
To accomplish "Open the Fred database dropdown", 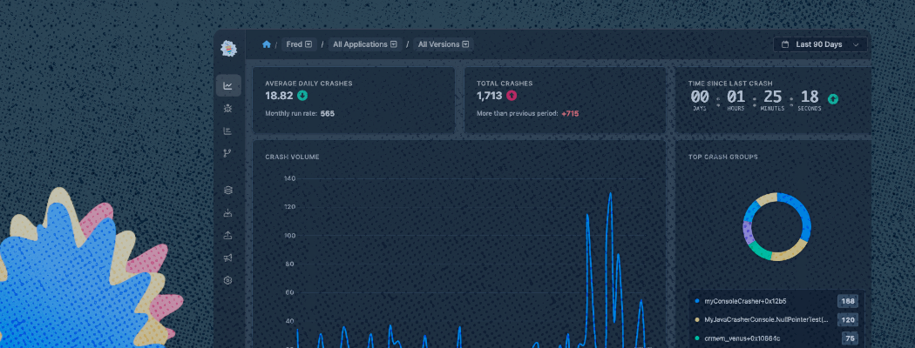I will pyautogui.click(x=299, y=44).
